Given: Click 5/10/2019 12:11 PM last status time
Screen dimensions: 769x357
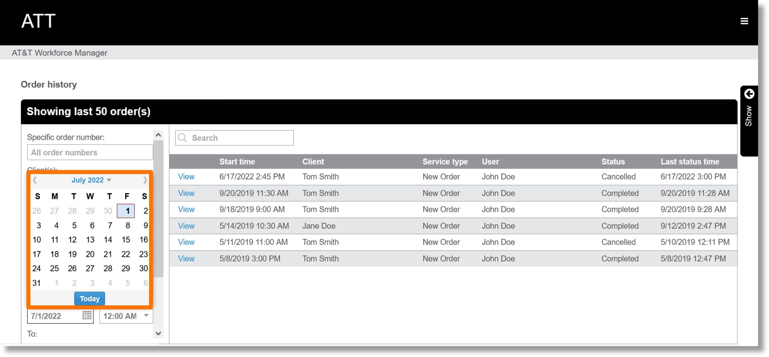Looking at the screenshot, I should (695, 242).
